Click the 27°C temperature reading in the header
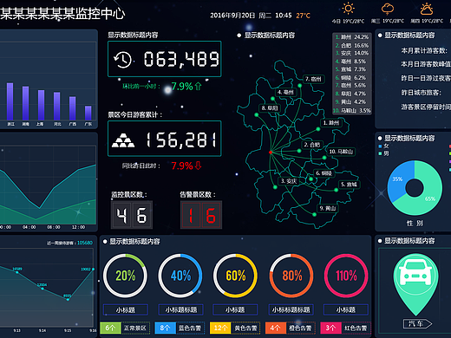The height and width of the screenshot is (338, 451). (303, 16)
